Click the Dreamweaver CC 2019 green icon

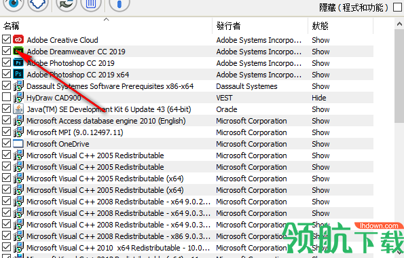18,51
